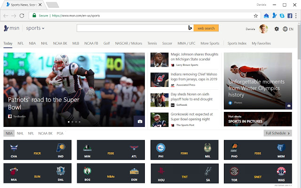Expand the sports section dropdown
This screenshot has height=188, width=301.
point(35,28)
